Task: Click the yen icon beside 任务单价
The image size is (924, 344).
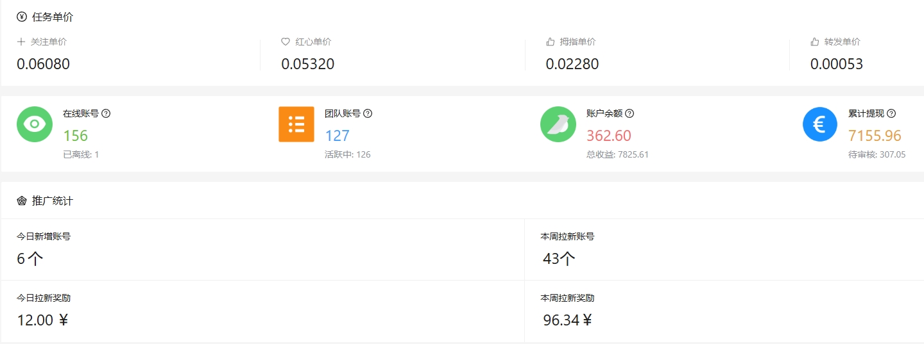Action: pyautogui.click(x=22, y=17)
